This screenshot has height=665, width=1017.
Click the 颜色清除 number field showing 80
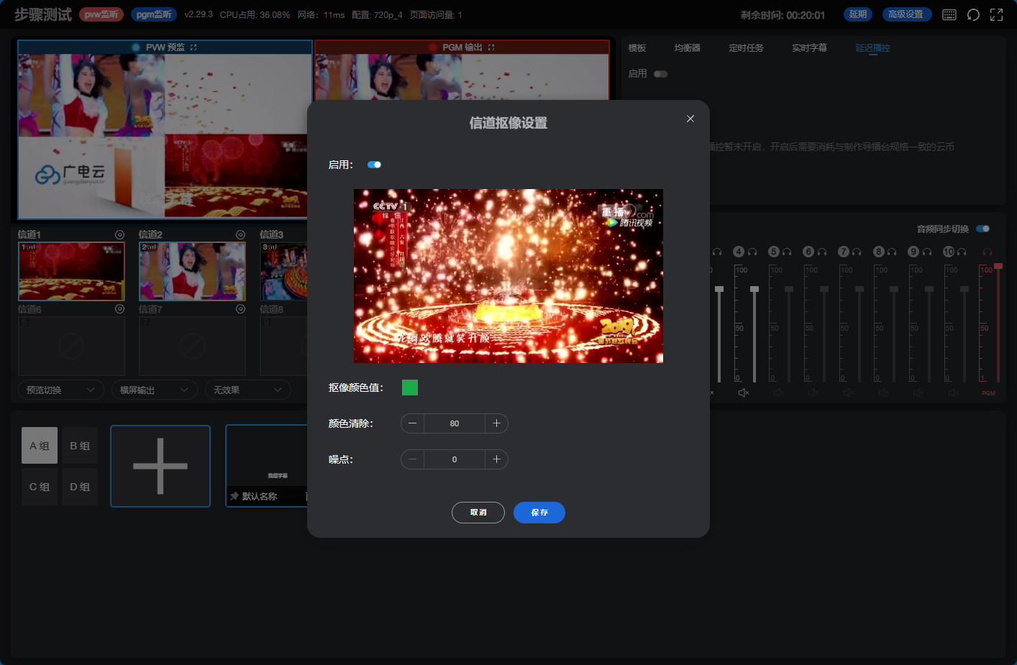pos(455,423)
